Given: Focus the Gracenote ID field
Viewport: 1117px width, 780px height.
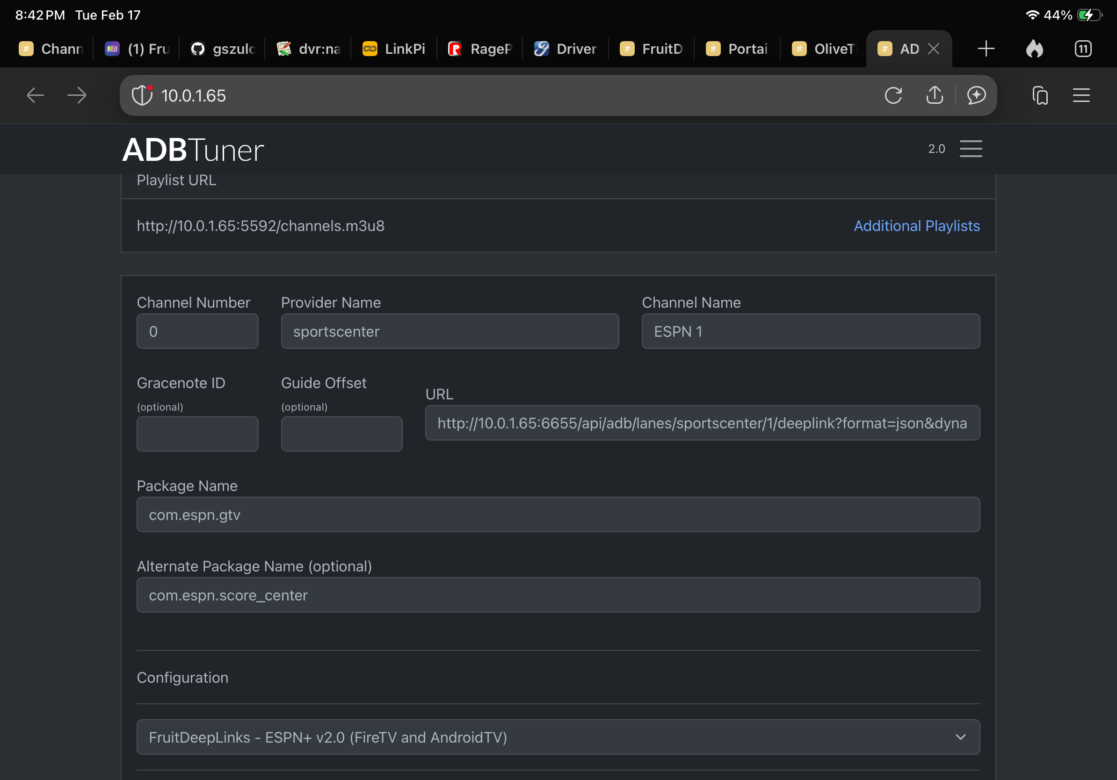Looking at the screenshot, I should [197, 434].
